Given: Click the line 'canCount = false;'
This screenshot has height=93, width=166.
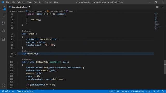Looking at the screenshot, I should coord(36,42).
